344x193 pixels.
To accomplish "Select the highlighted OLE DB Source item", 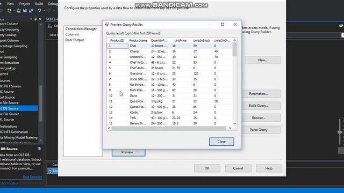I will 19,108.
